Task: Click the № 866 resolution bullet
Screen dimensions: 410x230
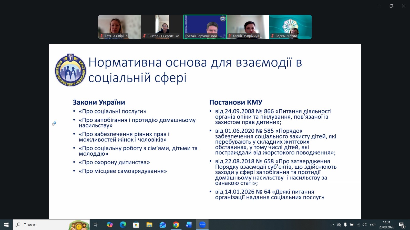Action: click(x=273, y=117)
